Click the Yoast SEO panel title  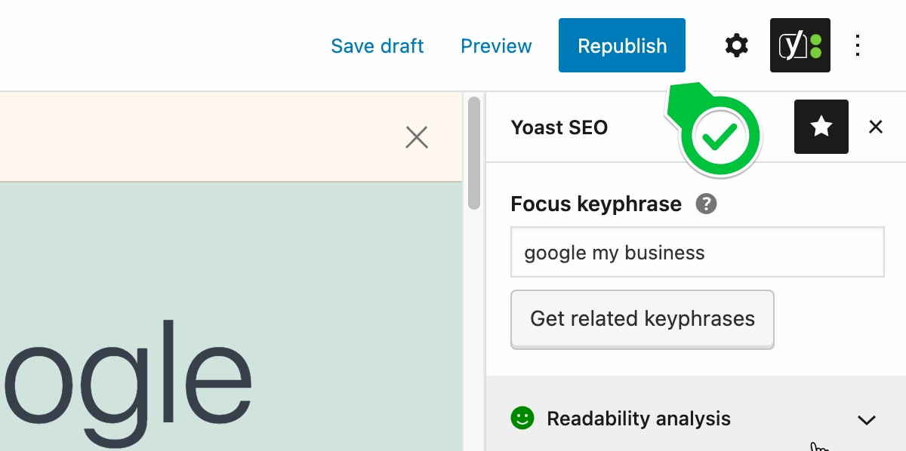pyautogui.click(x=559, y=127)
